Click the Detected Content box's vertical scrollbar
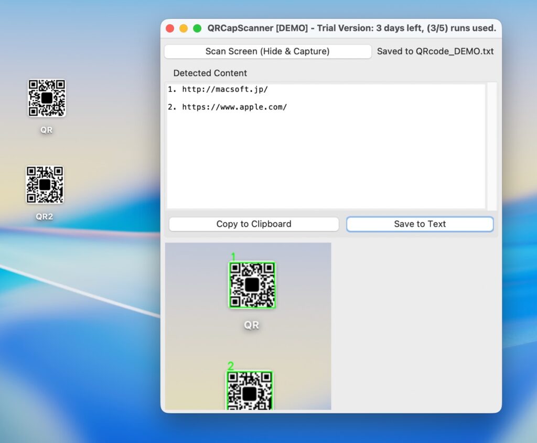 coord(492,146)
